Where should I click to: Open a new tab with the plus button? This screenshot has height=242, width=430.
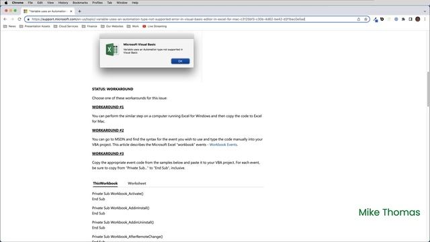tap(79, 11)
